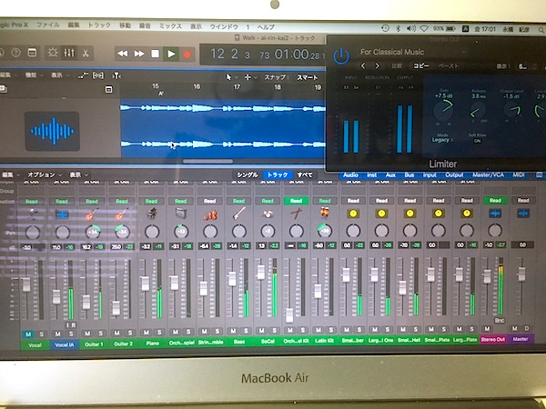Click the SoCal channel volume fader

(x=261, y=272)
